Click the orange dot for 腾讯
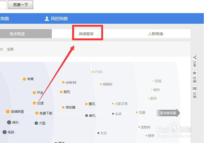The height and width of the screenshot is (143, 204). click(86, 104)
